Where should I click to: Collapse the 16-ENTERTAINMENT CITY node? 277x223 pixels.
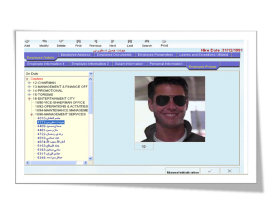29,99
